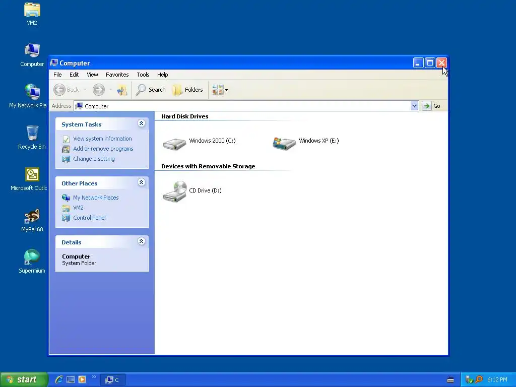Launch Windows Media Player from Quick Launch
This screenshot has width=516, height=387.
pyautogui.click(x=82, y=379)
